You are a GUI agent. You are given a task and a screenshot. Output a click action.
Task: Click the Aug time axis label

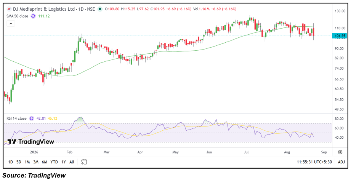coord(287,152)
